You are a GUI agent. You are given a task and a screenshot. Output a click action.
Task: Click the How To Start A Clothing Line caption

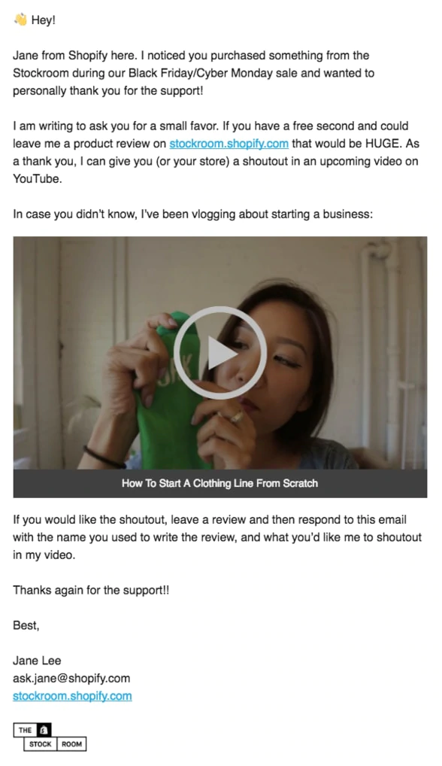(220, 483)
